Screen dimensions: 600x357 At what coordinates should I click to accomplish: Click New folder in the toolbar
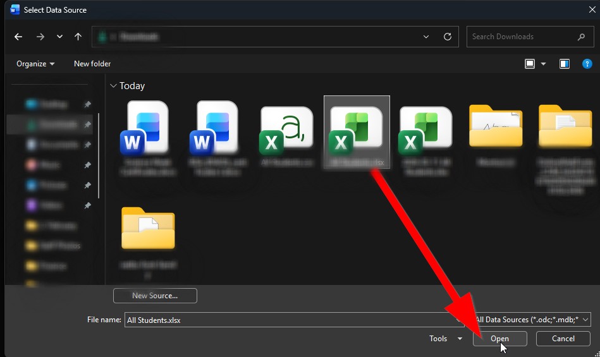(x=92, y=64)
